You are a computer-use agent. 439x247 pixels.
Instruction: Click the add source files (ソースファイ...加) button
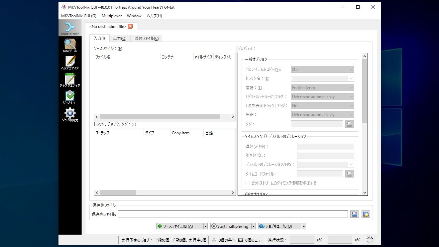[x=179, y=226]
